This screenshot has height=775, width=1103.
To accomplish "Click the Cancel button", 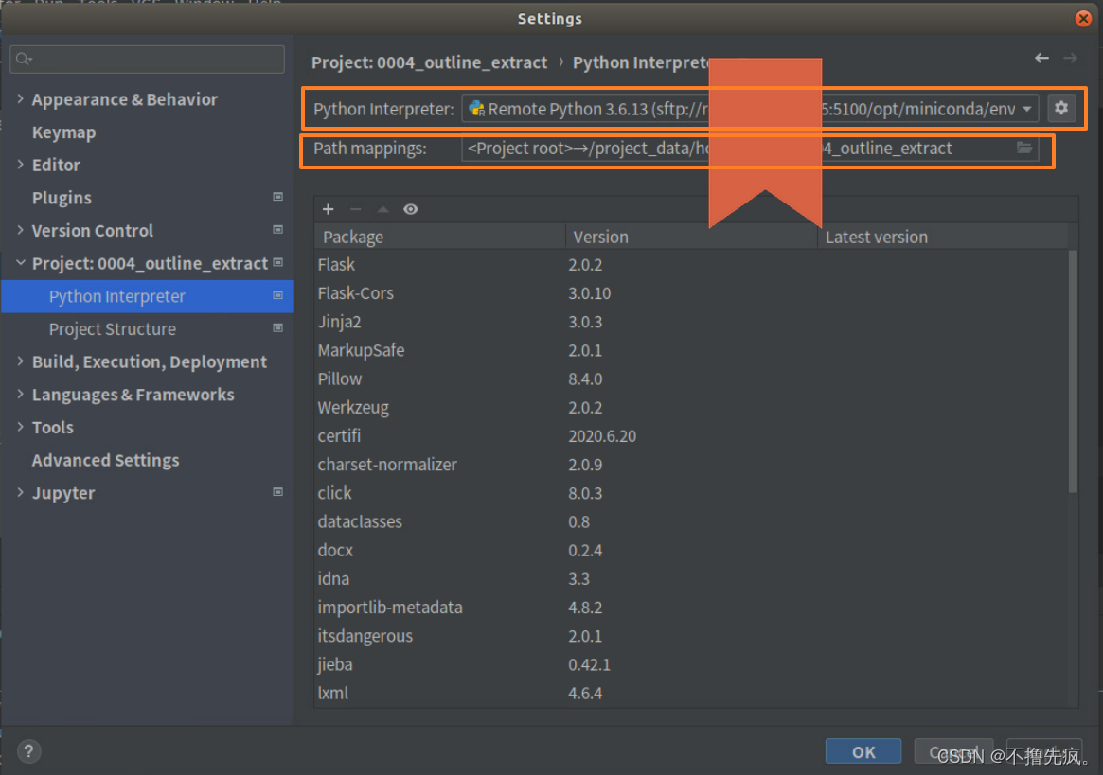I will tap(953, 751).
